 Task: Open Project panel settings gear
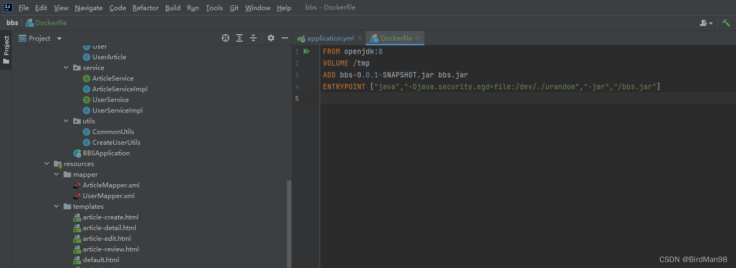[271, 38]
